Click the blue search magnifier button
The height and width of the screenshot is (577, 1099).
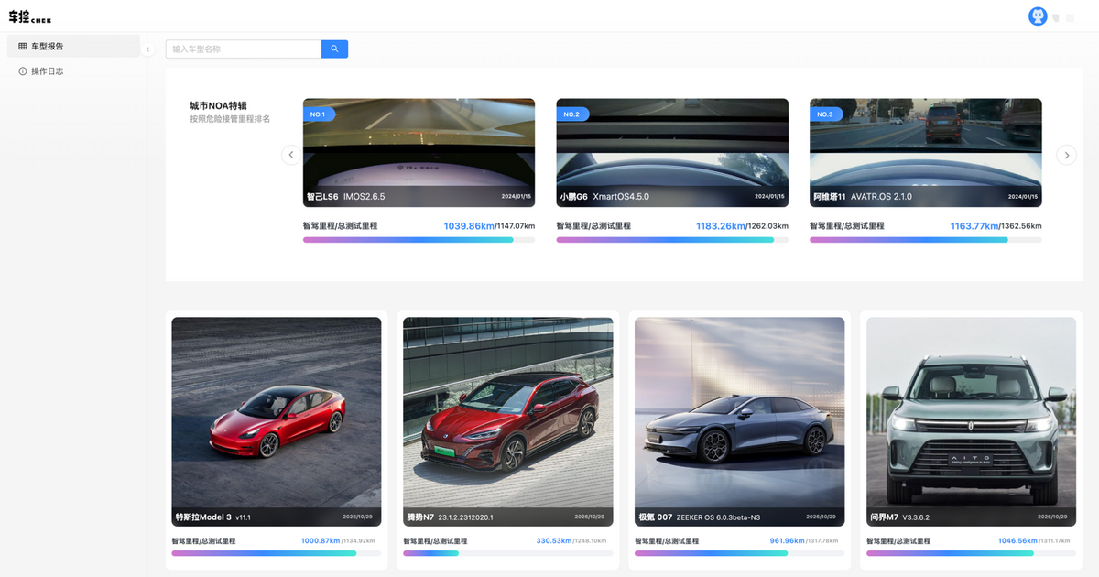click(x=334, y=49)
